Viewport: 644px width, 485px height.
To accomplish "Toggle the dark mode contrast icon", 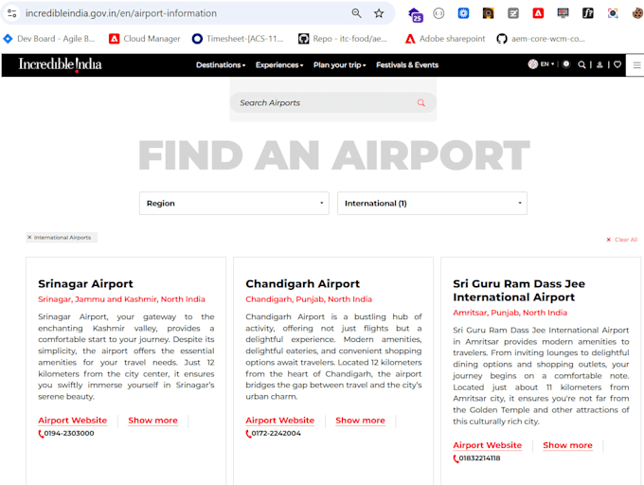I will (x=566, y=64).
